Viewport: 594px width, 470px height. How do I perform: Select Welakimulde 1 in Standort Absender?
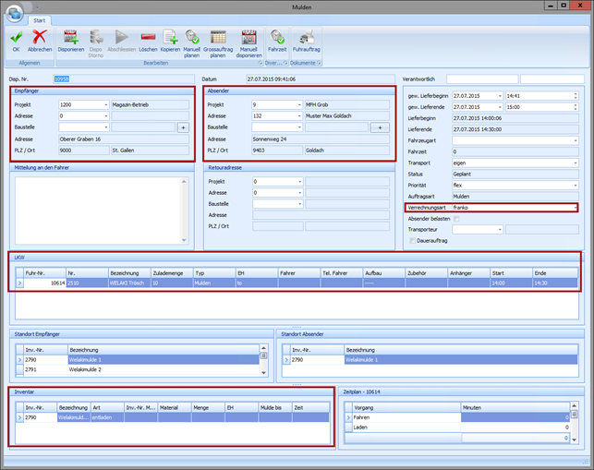[430, 360]
